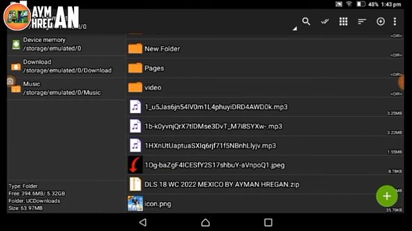This screenshot has height=231, width=412.
Task: Tap the camera overlay icon on left edge
Action: click(10, 81)
